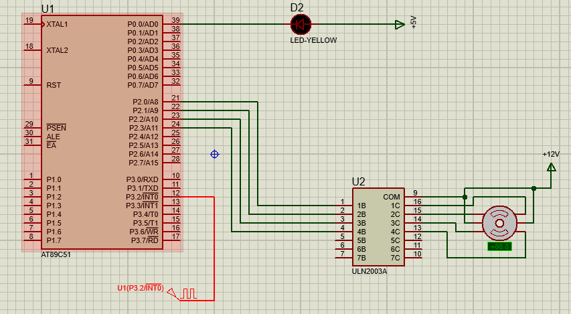This screenshot has height=314, width=571.
Task: Select the yellow LED D2 symbol
Action: pos(301,24)
